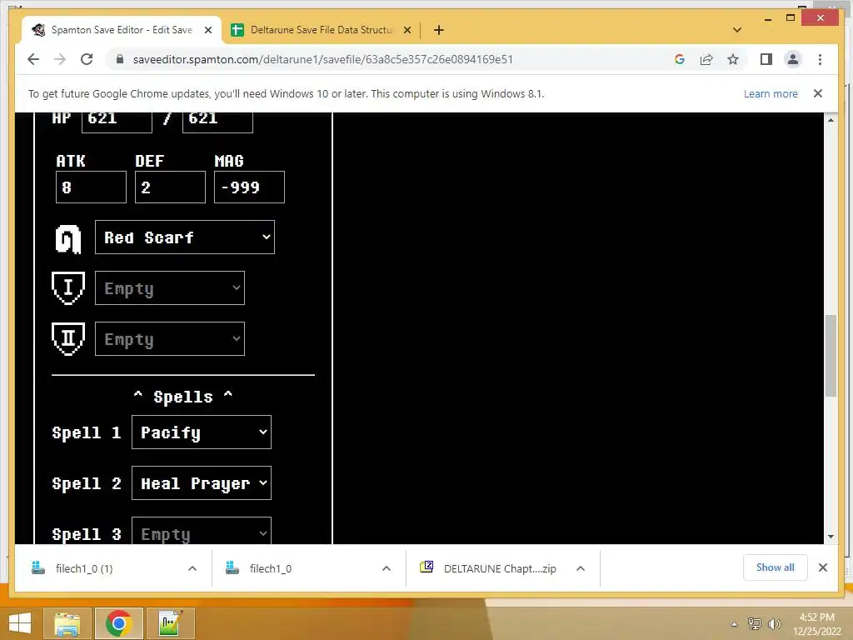The height and width of the screenshot is (640, 853).
Task: Open the tab search chevron
Action: tap(737, 30)
